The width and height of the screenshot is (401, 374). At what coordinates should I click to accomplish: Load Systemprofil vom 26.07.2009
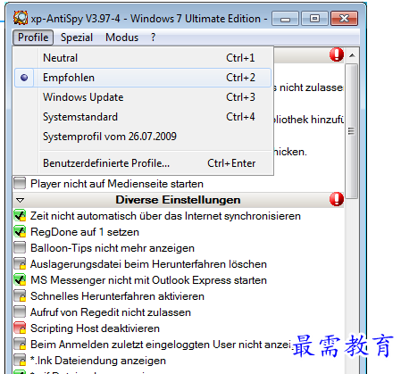pos(143,137)
